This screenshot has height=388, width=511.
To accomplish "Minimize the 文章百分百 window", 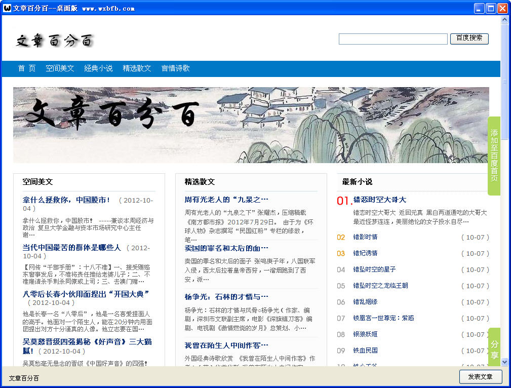I will point(479,8).
